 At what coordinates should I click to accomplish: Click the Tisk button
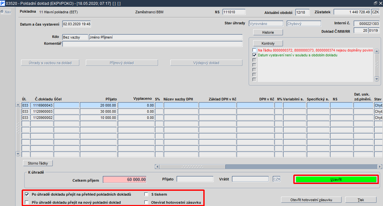point(361,200)
